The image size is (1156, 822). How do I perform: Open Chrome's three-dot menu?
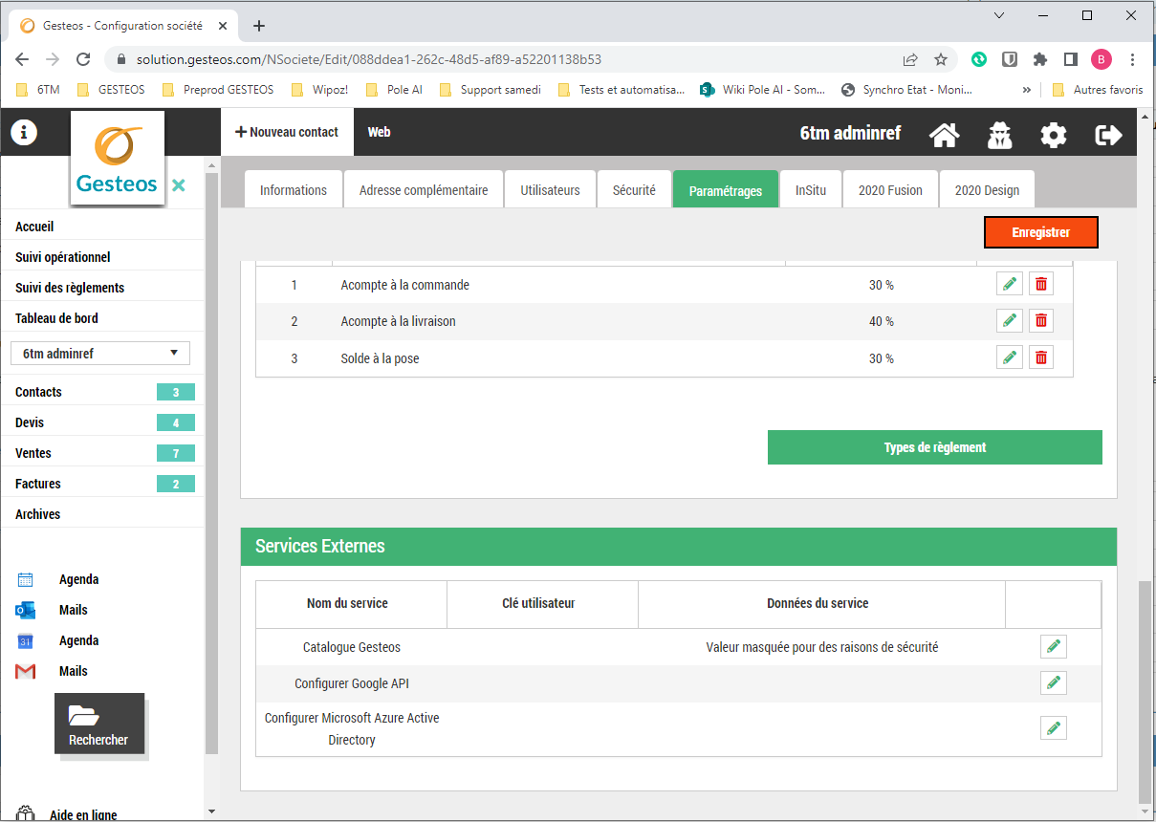pyautogui.click(x=1133, y=59)
